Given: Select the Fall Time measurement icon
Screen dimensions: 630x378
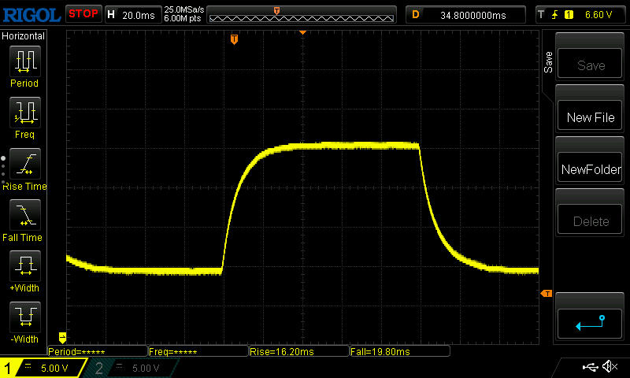Looking at the screenshot, I should pyautogui.click(x=25, y=214).
